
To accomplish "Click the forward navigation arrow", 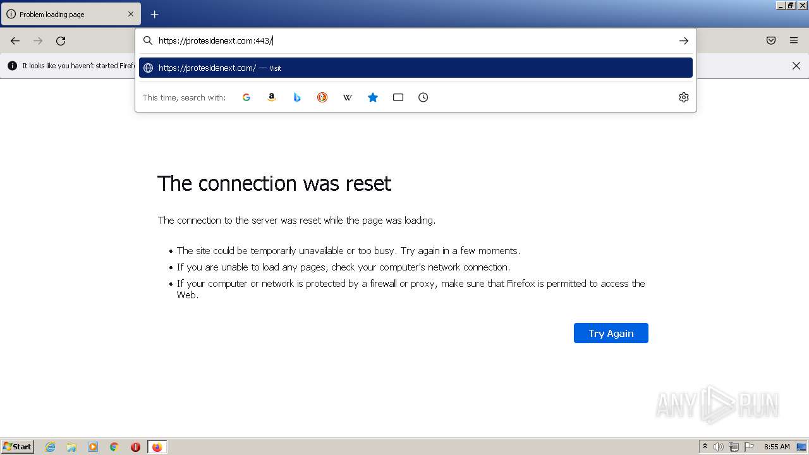I will pos(38,40).
